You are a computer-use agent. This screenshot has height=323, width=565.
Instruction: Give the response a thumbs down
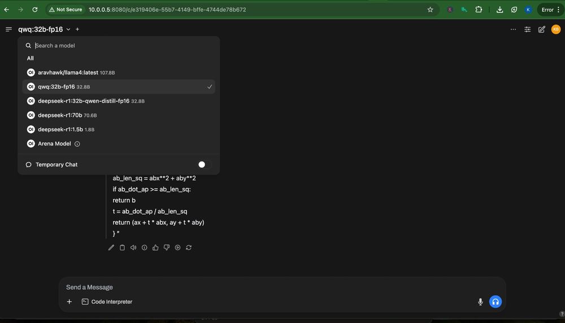(167, 247)
